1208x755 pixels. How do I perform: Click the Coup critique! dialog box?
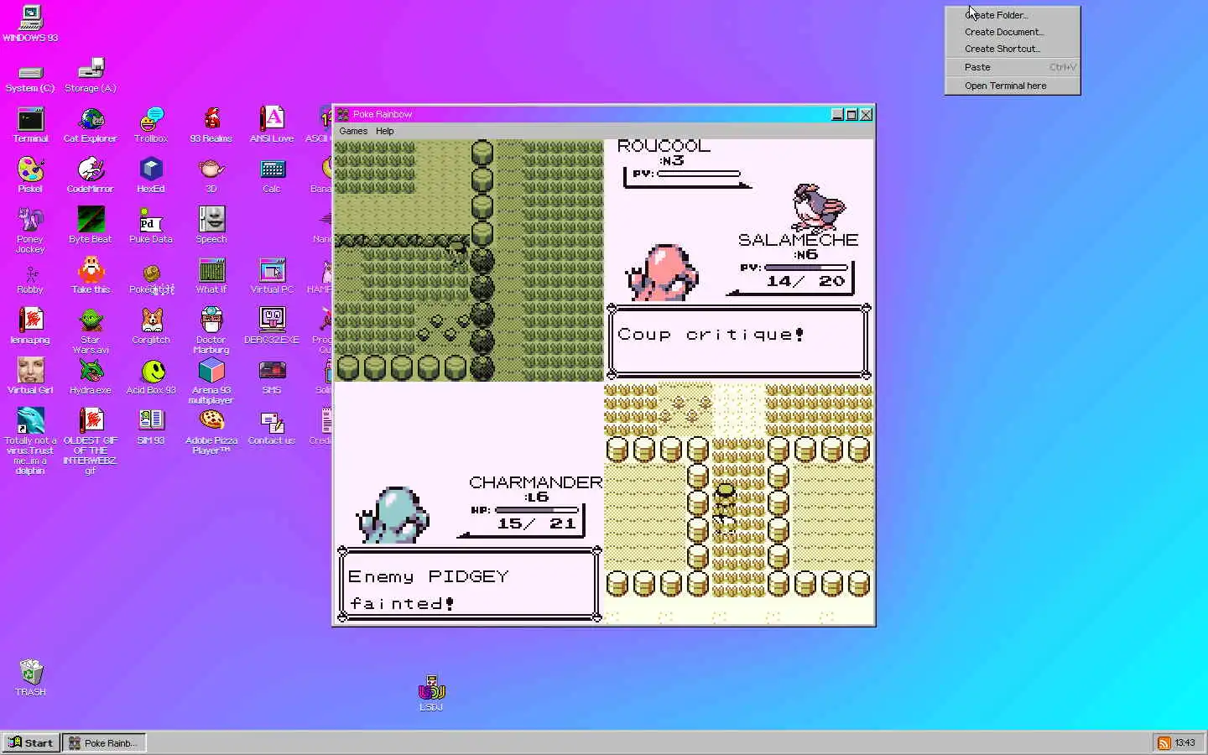[739, 341]
